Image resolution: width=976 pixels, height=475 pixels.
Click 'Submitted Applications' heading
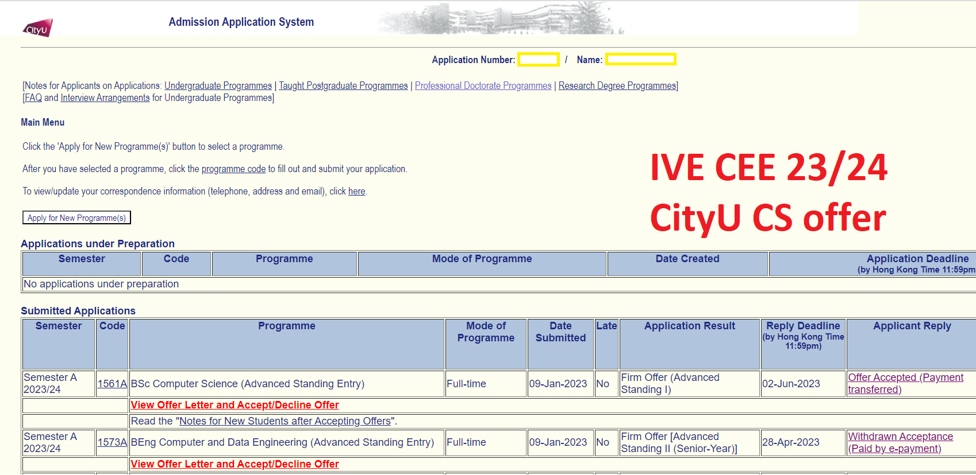point(78,311)
